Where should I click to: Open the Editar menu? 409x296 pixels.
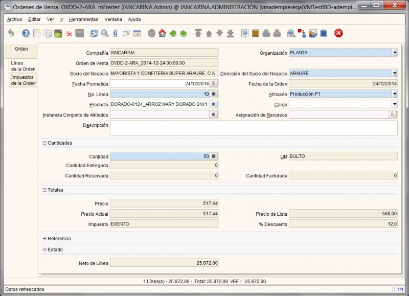34,19
